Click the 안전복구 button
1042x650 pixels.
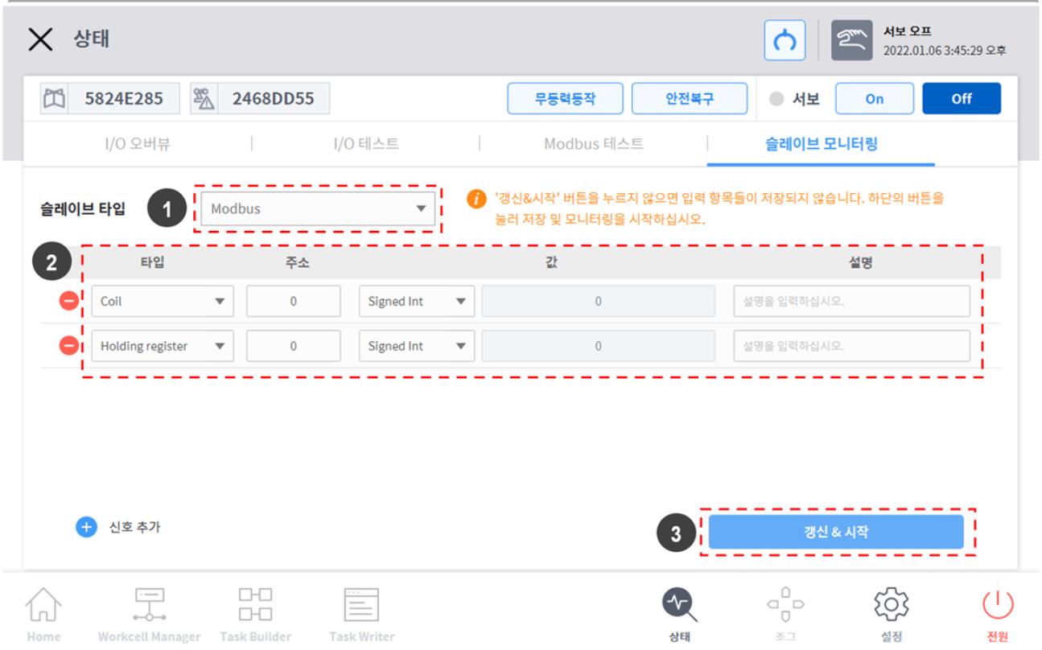tap(690, 98)
